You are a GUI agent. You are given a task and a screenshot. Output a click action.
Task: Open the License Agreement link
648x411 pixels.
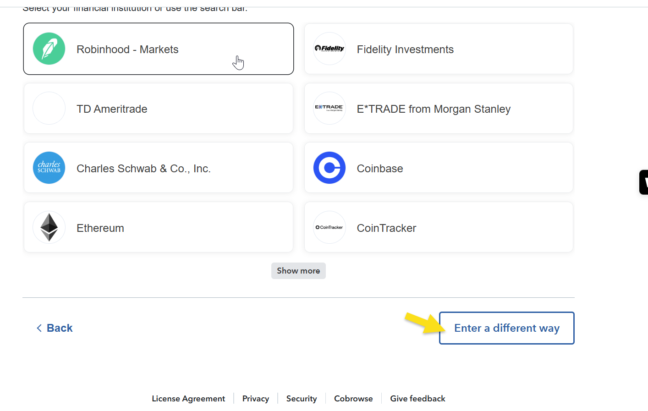pyautogui.click(x=188, y=399)
